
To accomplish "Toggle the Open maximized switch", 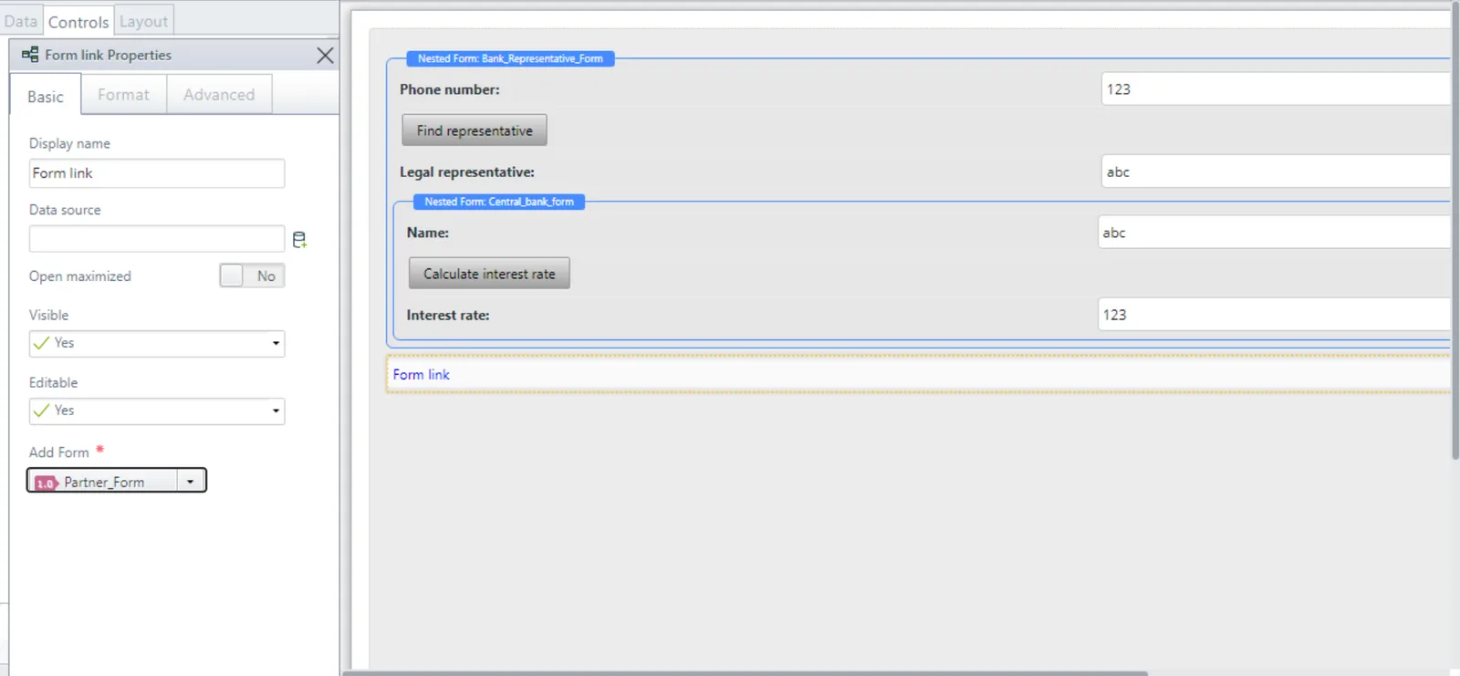I will (x=252, y=276).
